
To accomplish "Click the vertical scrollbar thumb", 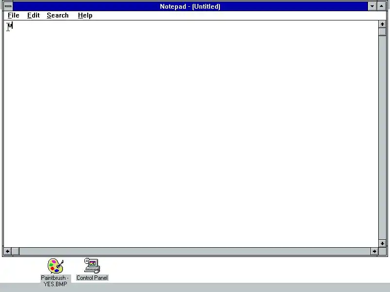I will click(382, 32).
